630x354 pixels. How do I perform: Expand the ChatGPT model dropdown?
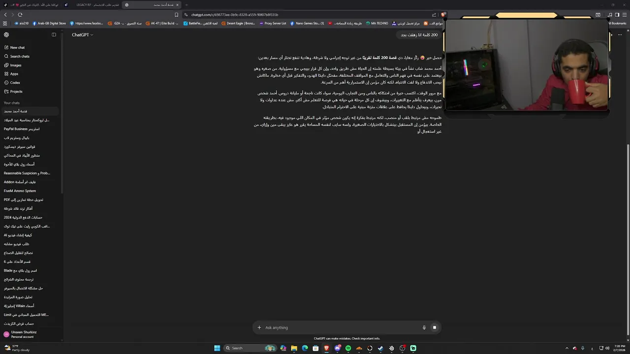(x=82, y=35)
